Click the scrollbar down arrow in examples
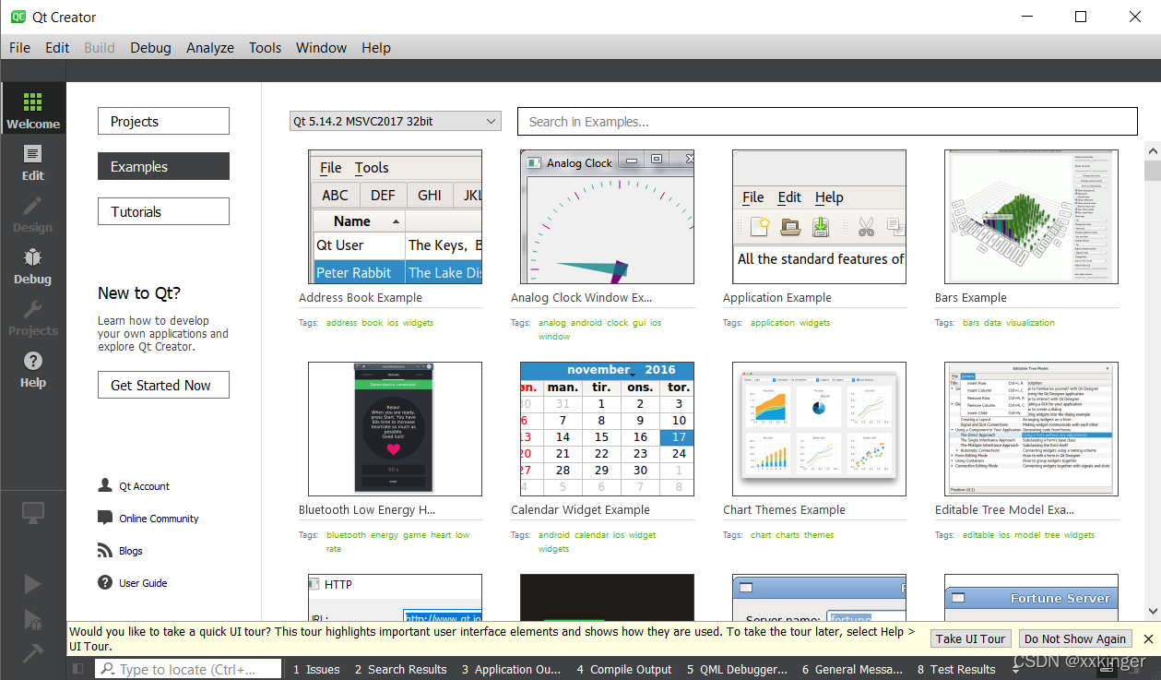The width and height of the screenshot is (1161, 680). pos(1153,611)
